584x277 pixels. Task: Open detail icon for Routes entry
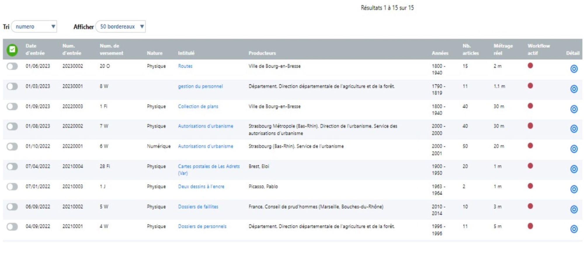[574, 69]
